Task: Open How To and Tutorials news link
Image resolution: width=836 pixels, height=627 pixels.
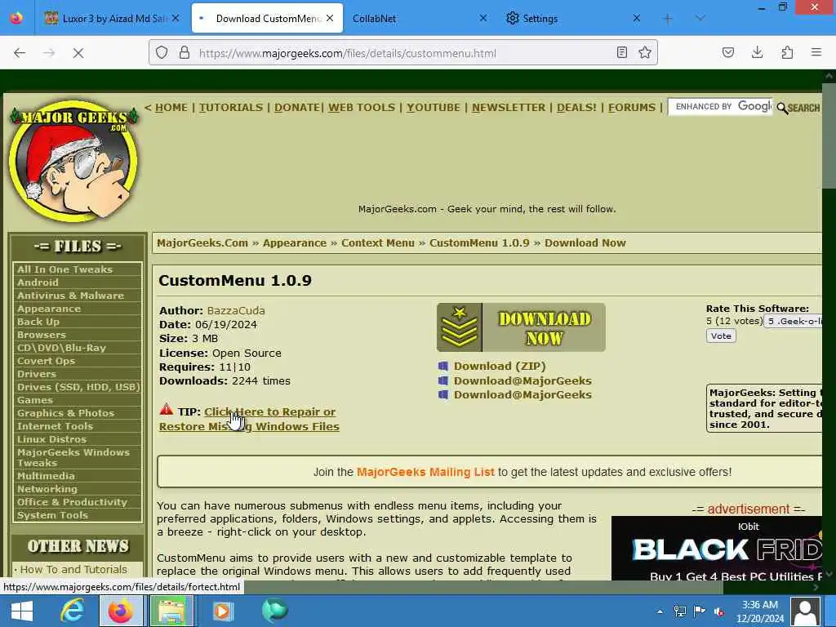Action: [73, 569]
